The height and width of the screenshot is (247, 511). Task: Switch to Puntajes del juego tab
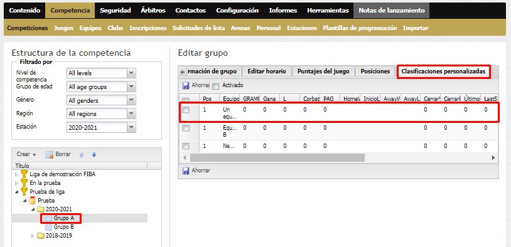[323, 71]
